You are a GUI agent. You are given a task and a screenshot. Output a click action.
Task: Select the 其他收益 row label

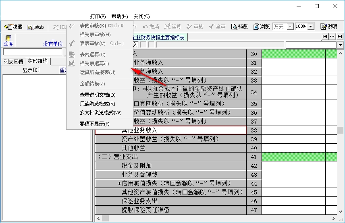(170, 148)
